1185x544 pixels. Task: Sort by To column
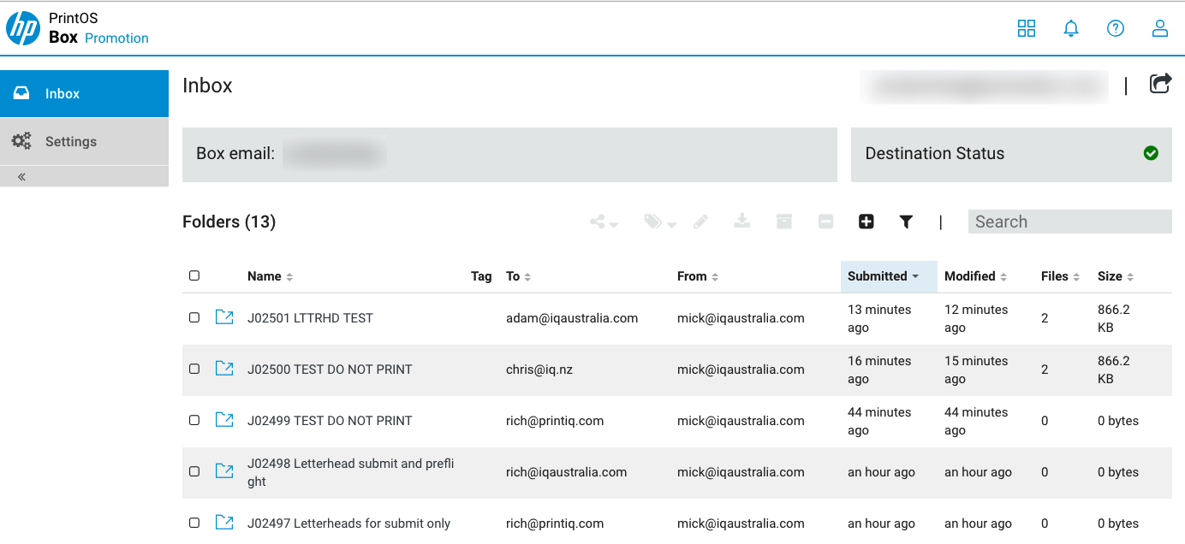(x=519, y=276)
